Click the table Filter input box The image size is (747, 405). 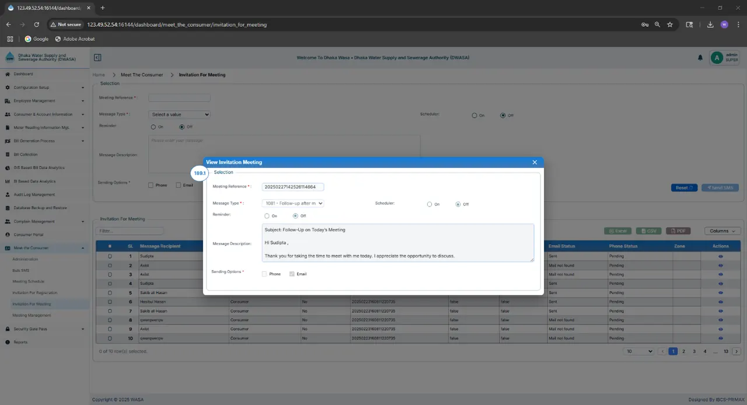tap(130, 231)
